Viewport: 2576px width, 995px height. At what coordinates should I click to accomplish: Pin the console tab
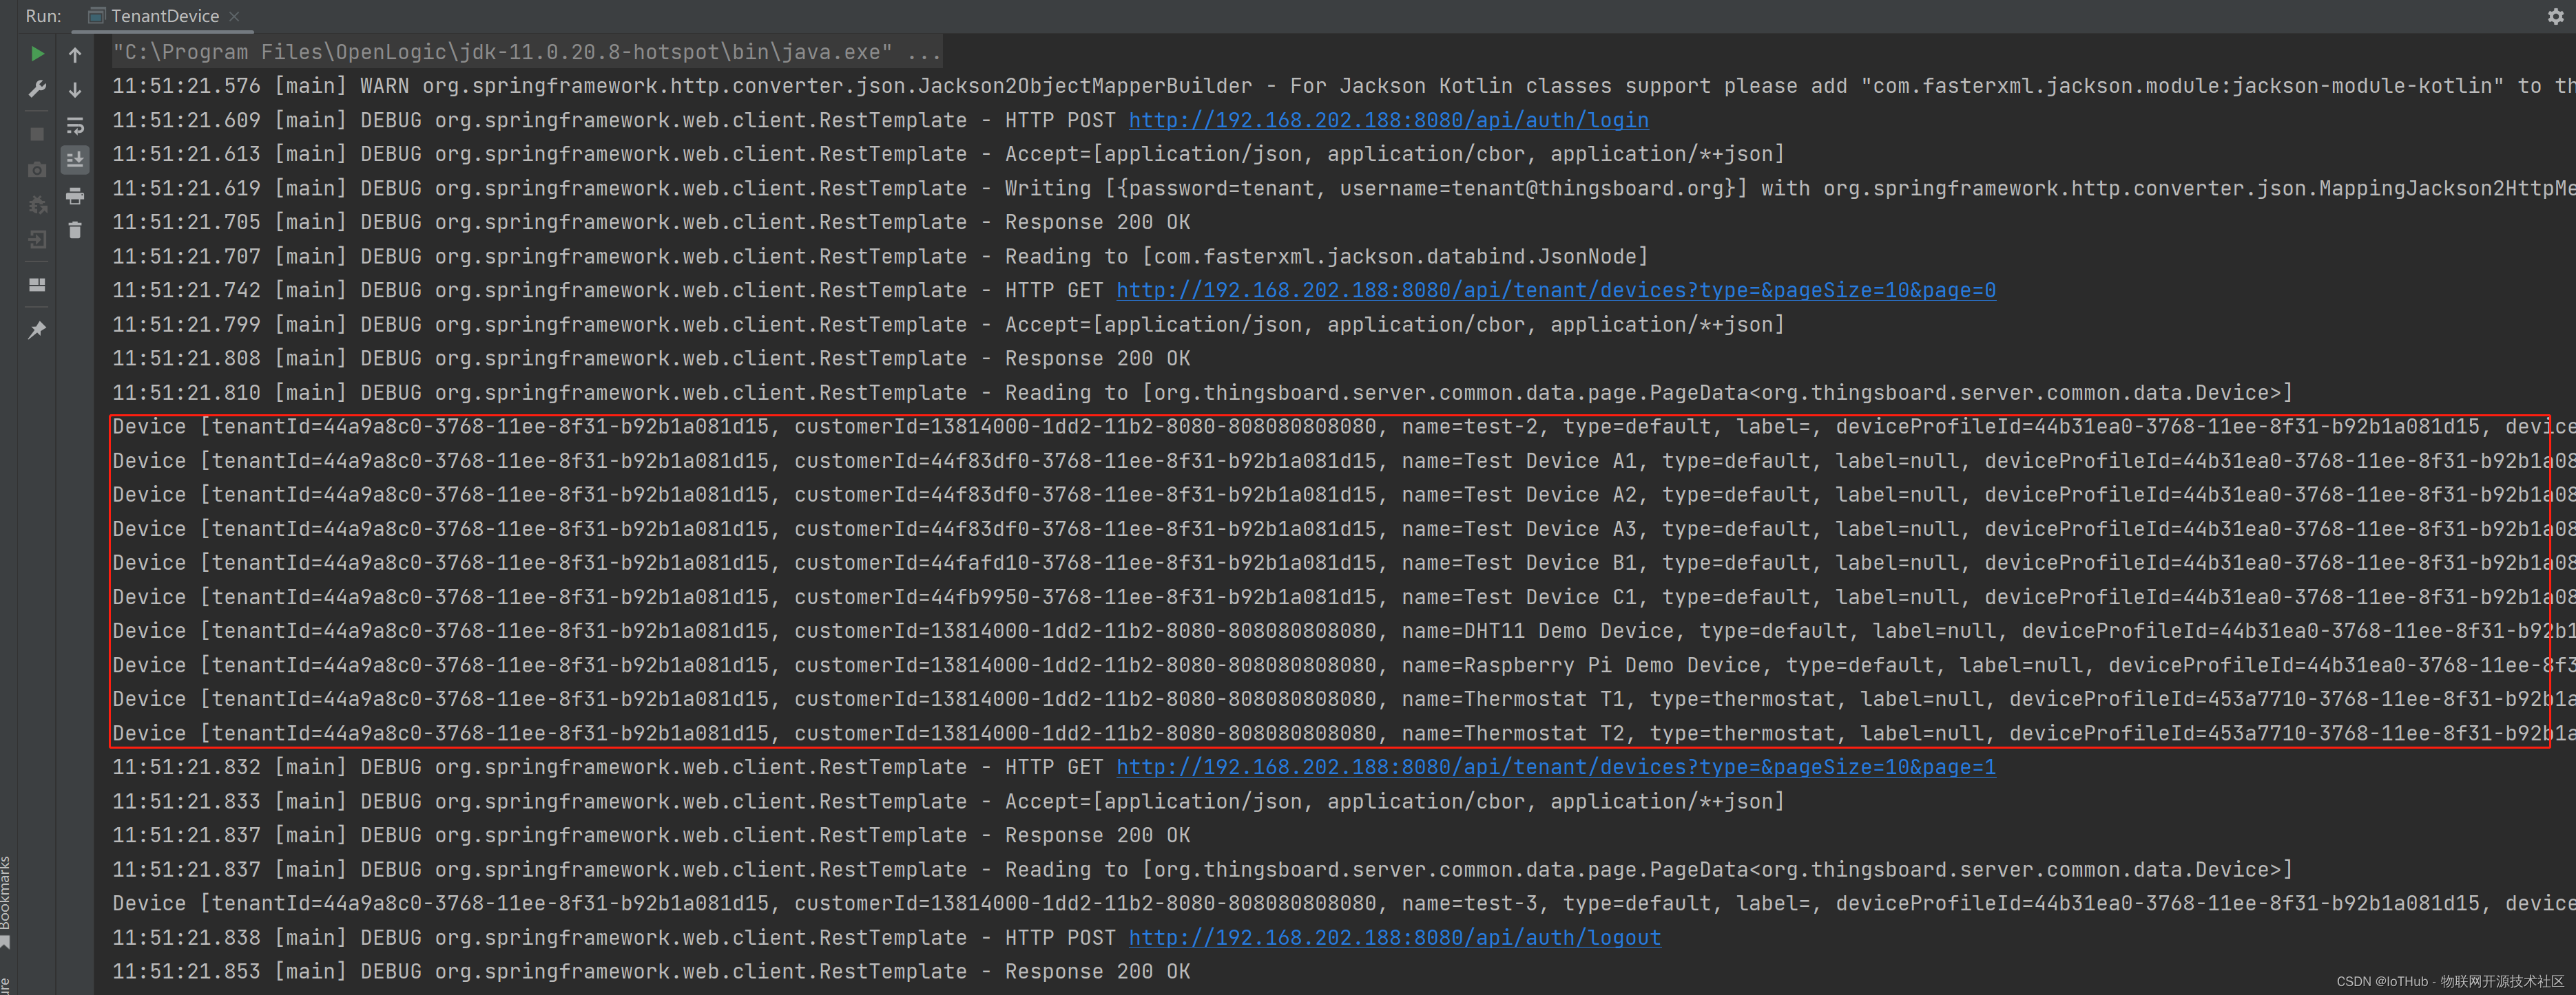[37, 330]
